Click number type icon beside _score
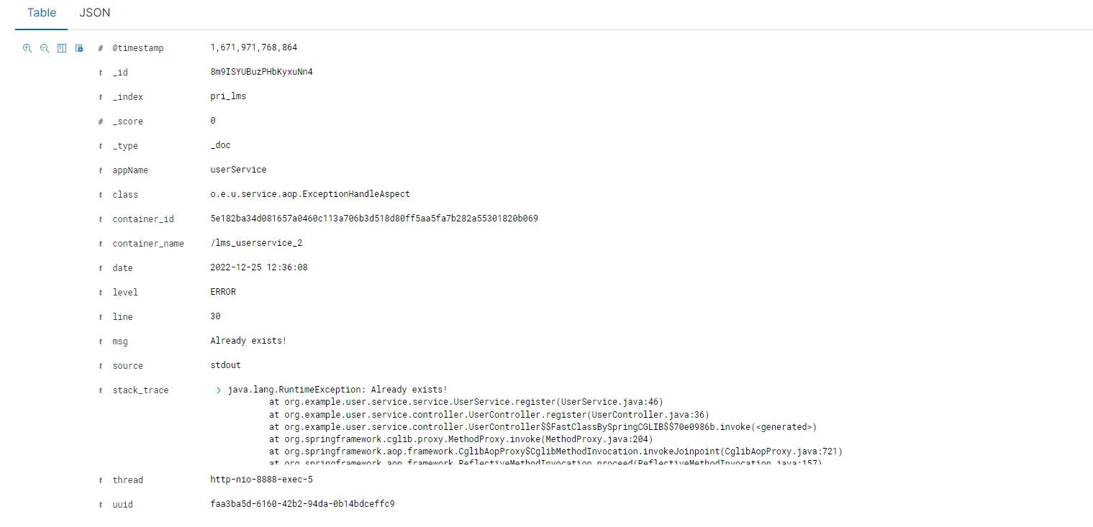This screenshot has height=527, width=1093. point(101,122)
